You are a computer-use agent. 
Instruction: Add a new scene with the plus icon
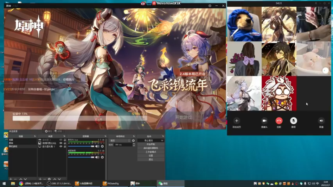(11, 179)
